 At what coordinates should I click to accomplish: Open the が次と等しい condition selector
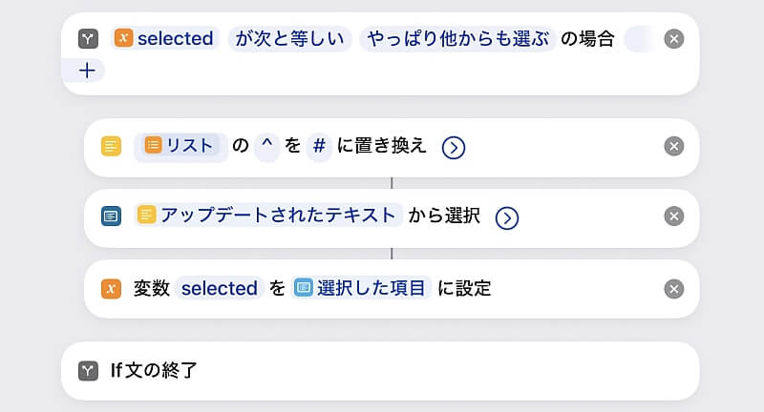[x=290, y=38]
